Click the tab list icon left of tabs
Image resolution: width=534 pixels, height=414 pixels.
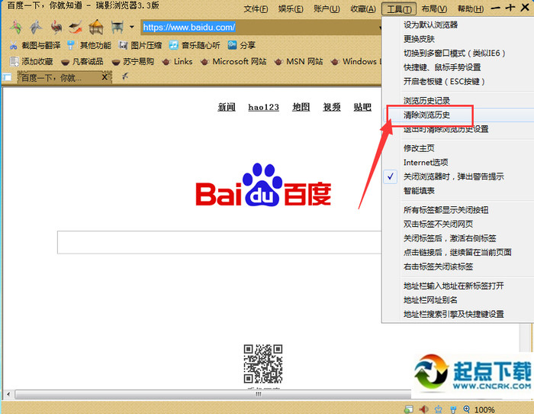(x=7, y=77)
